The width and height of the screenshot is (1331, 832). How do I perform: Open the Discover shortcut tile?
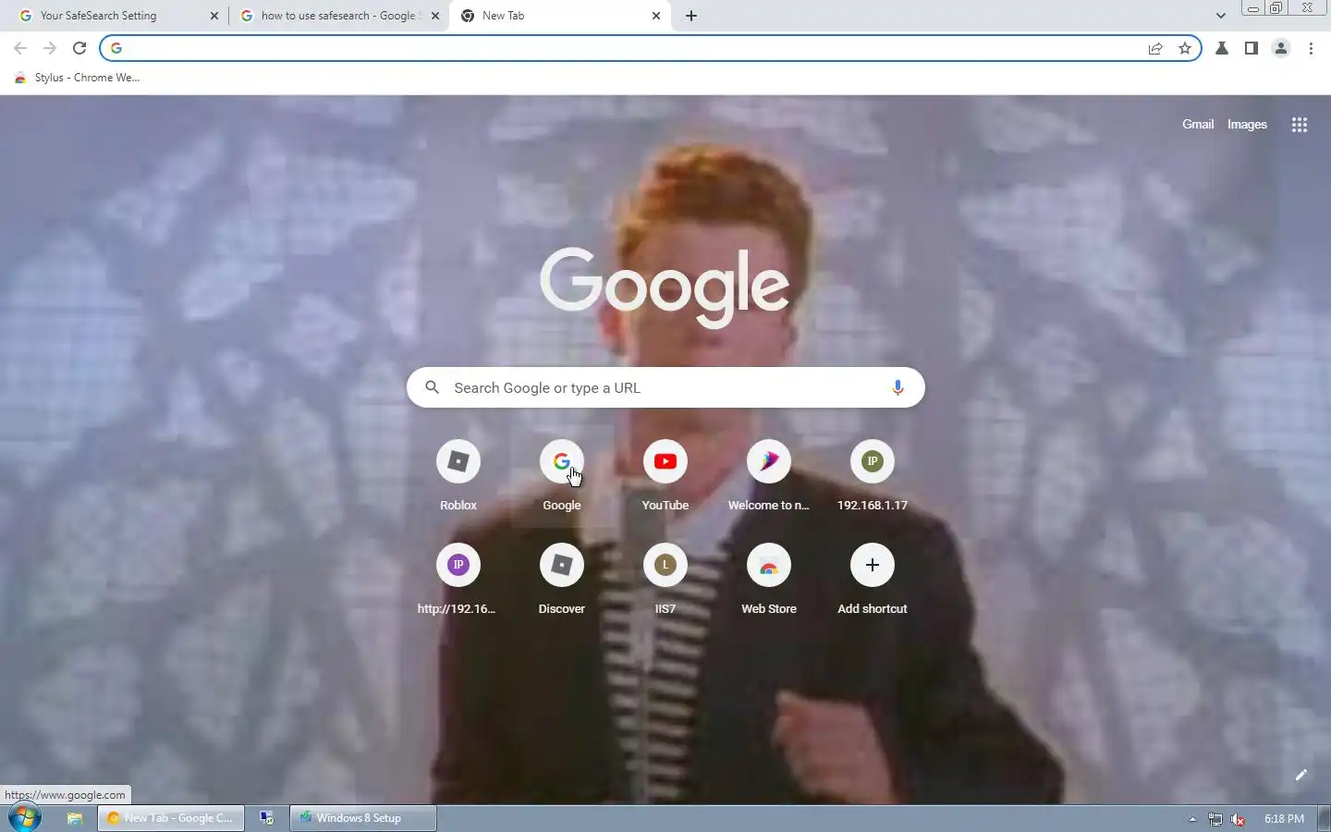[562, 581]
